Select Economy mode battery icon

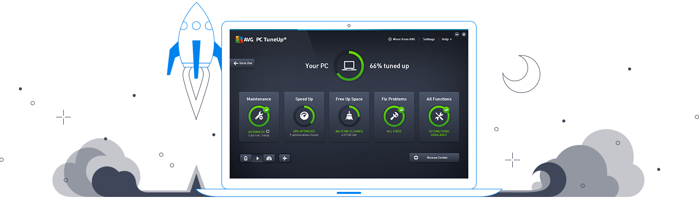click(246, 158)
